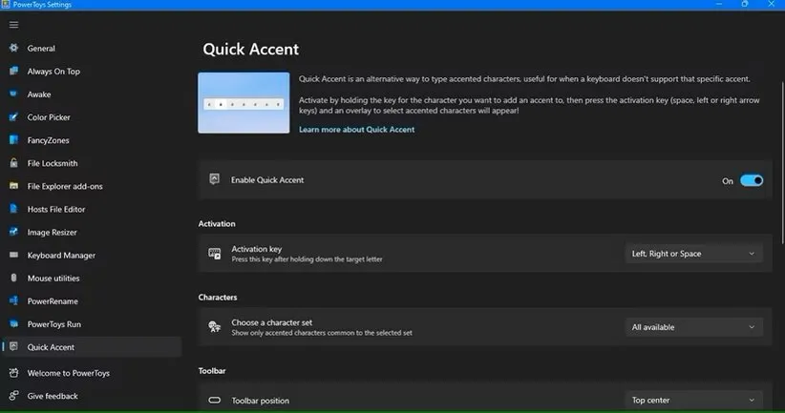This screenshot has height=413, width=785.
Task: Select PowerToys Run in the sidebar
Action: point(54,324)
